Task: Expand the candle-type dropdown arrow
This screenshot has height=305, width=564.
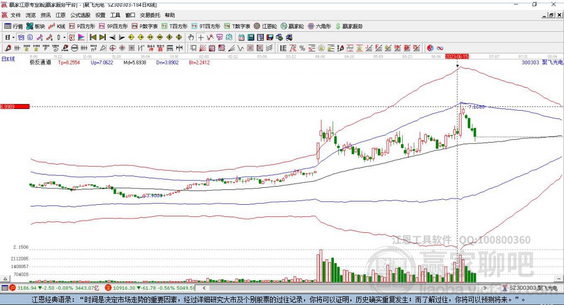Action: pyautogui.click(x=64, y=37)
